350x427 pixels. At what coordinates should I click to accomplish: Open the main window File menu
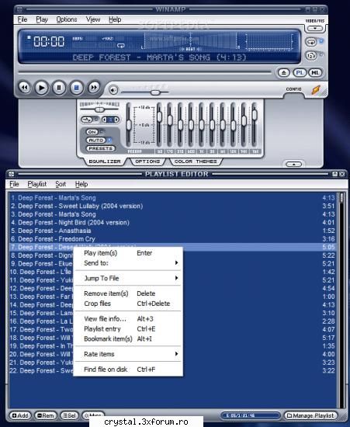tap(23, 19)
